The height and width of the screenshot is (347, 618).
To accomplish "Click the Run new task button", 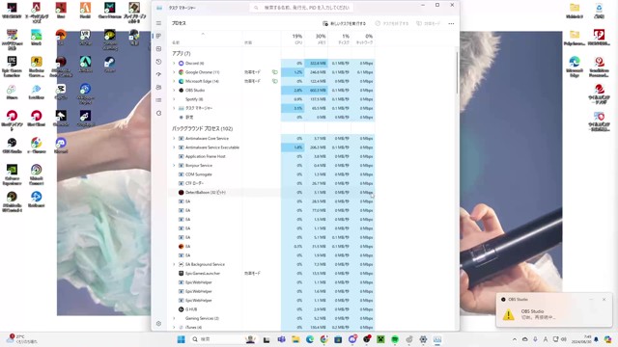I will coord(344,23).
